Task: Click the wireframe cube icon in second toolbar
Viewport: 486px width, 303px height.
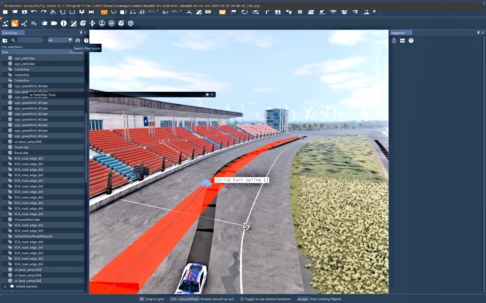Action: [x=131, y=23]
